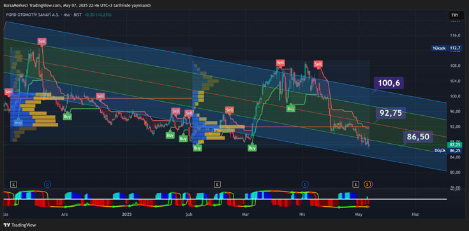Select the Buy signal in early December
Viewport: 469px width, 231px height.
[67, 116]
